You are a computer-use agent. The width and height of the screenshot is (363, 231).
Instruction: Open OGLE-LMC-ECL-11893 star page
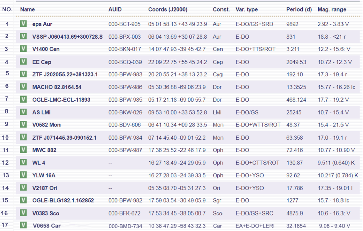click(61, 100)
